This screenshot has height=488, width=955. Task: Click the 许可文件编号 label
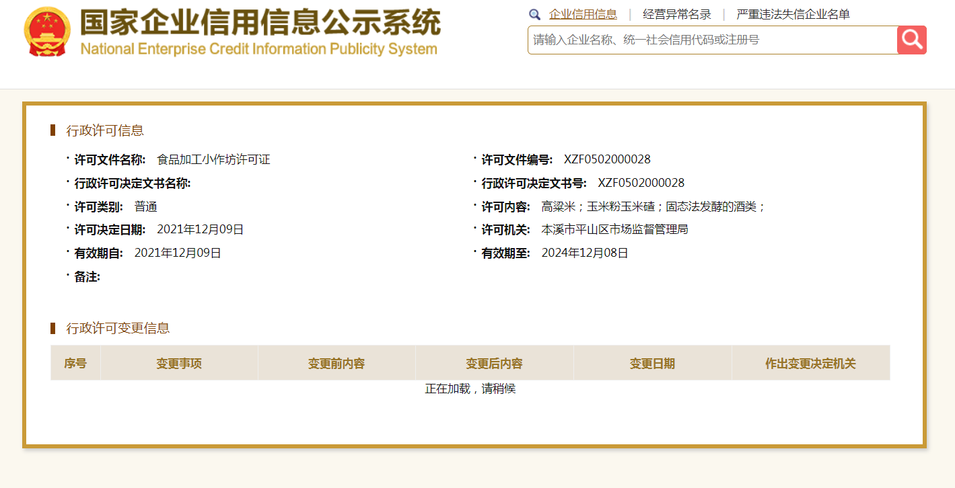coord(517,159)
